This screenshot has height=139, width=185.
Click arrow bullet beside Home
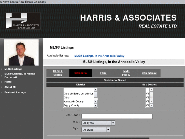click(2, 82)
